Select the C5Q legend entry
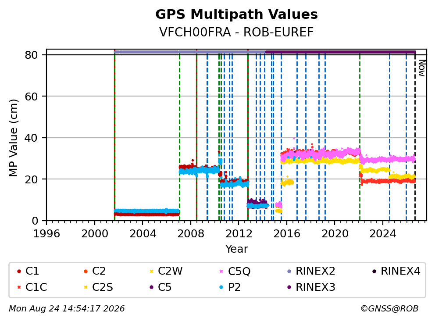The height and width of the screenshot is (322, 435). click(235, 271)
